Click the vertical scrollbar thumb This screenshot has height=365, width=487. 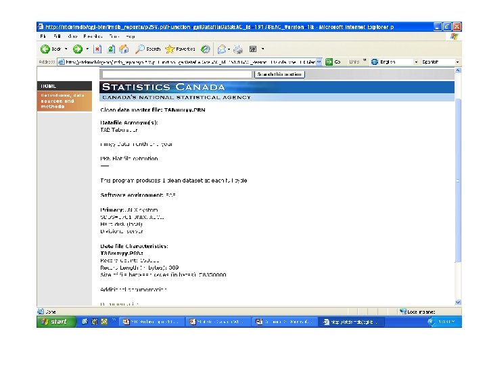click(x=458, y=180)
